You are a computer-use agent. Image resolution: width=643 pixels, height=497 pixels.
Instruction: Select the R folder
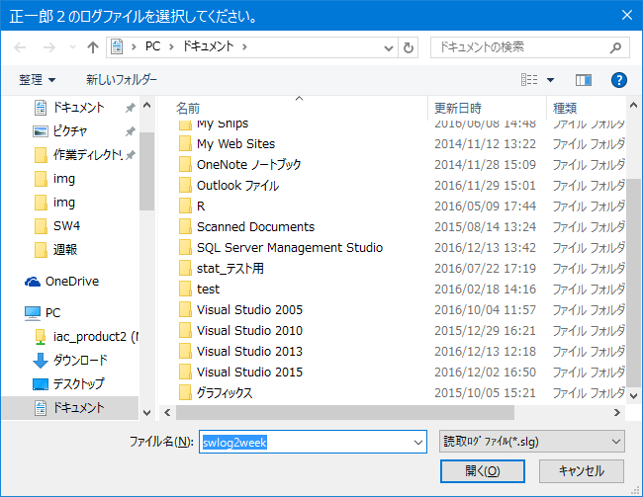click(x=201, y=207)
